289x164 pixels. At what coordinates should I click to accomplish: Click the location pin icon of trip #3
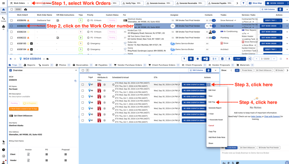(89, 108)
